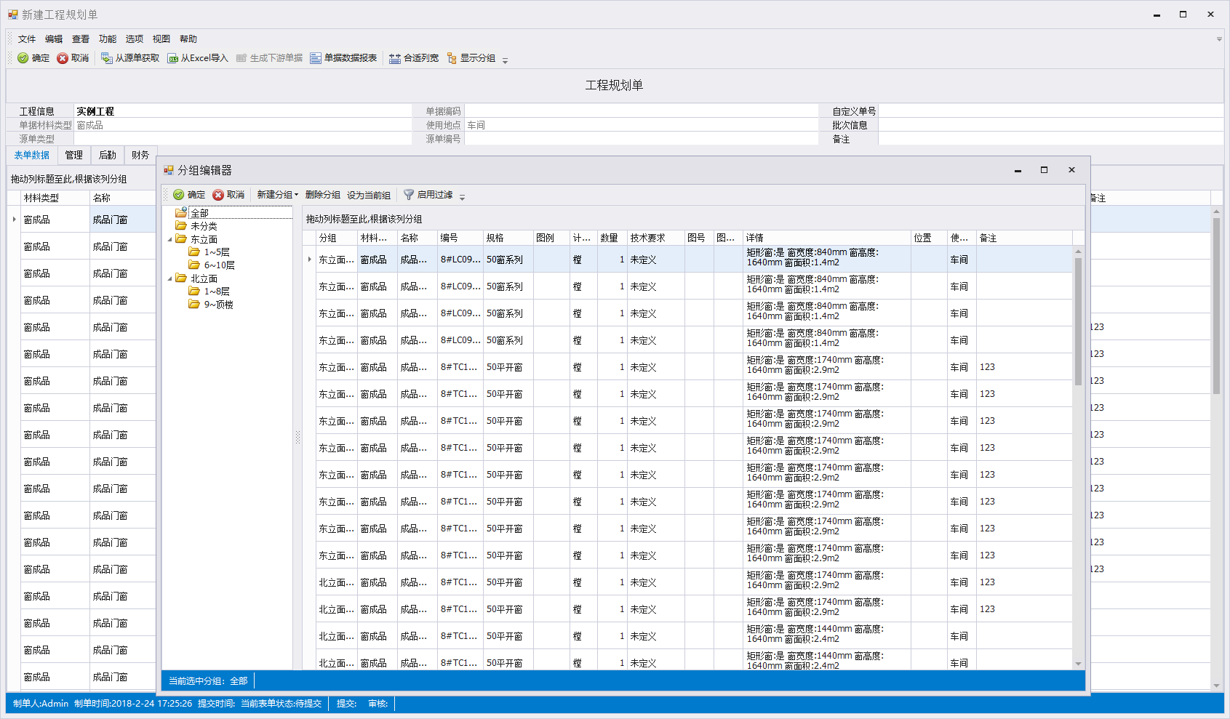Select the 未分类 folder in group tree
This screenshot has width=1230, height=719.
pyautogui.click(x=203, y=226)
